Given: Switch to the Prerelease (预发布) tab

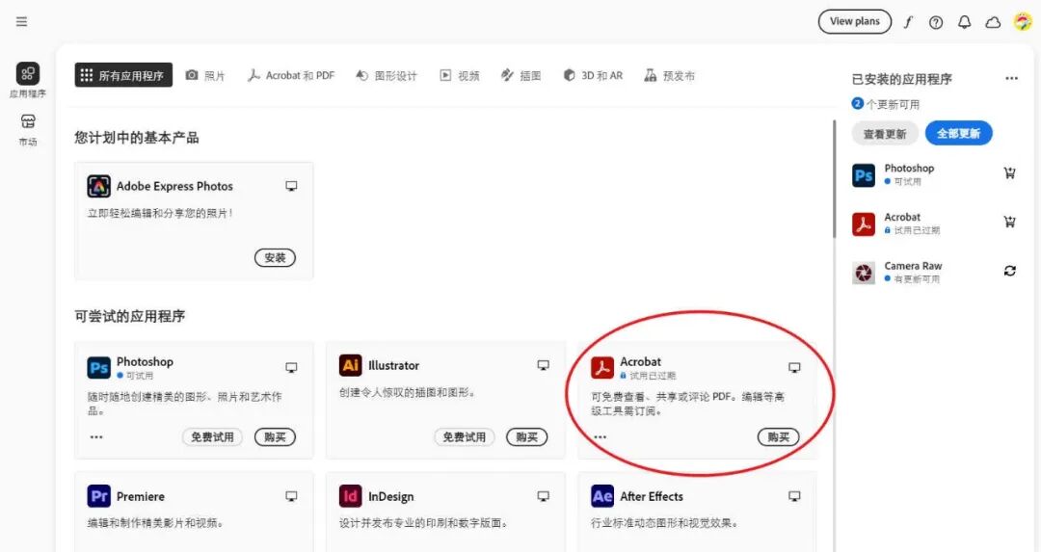Looking at the screenshot, I should pos(669,76).
